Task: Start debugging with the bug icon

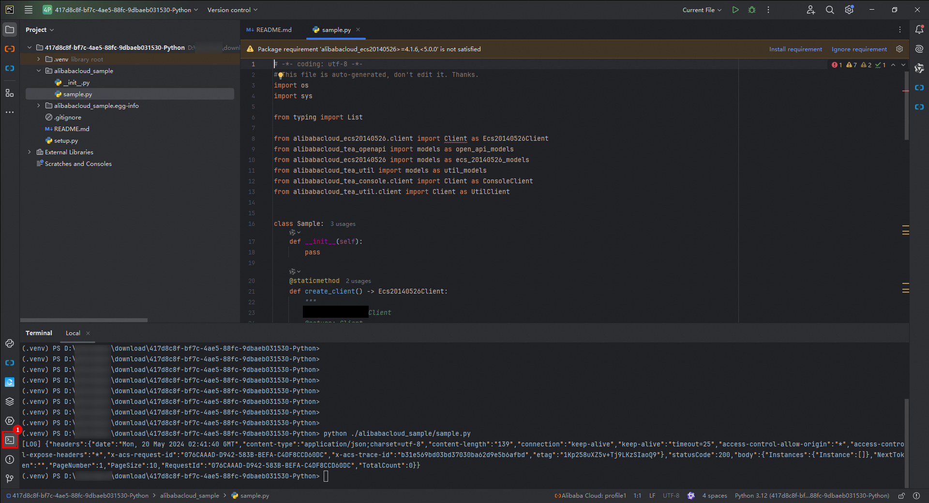Action: [752, 10]
